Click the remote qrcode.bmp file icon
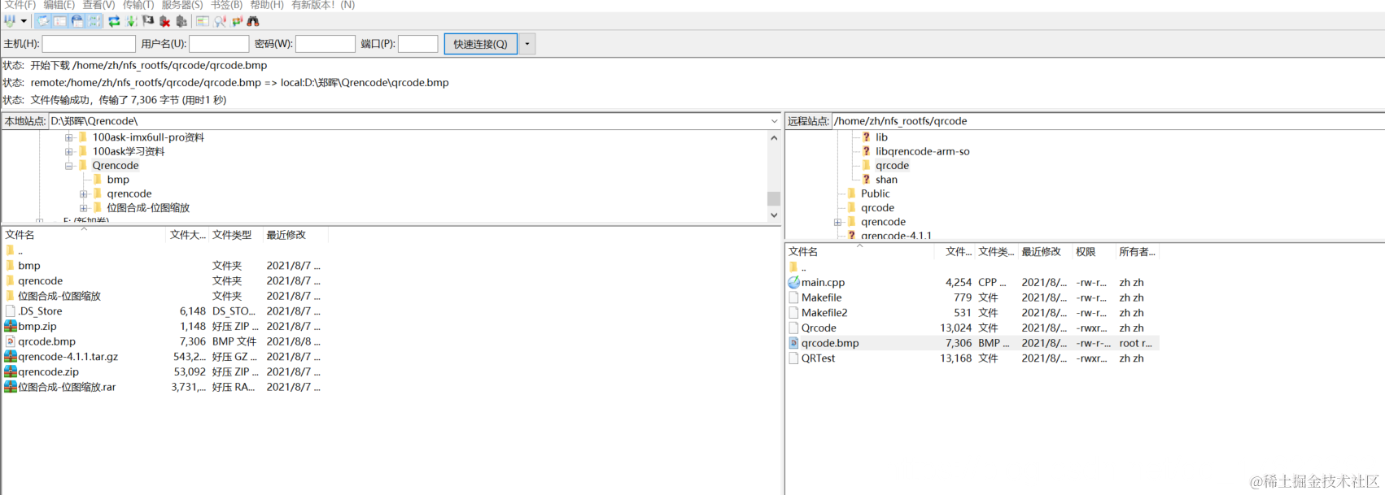 (x=793, y=343)
